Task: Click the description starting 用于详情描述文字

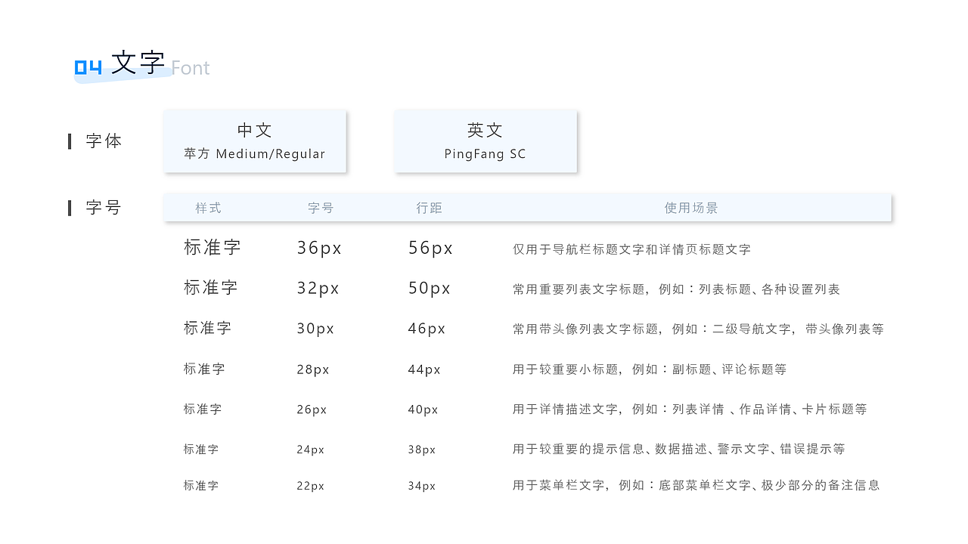Action: coord(690,410)
